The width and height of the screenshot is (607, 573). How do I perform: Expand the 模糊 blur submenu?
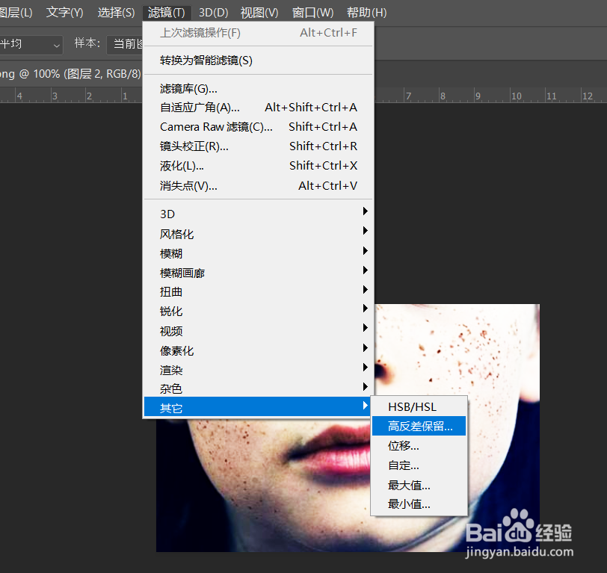click(x=170, y=253)
